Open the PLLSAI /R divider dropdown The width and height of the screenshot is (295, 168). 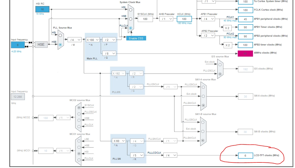(x=137, y=155)
